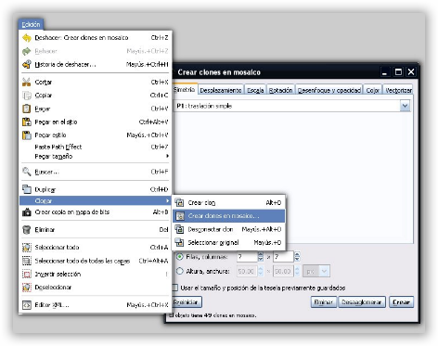
Task: Click the Eliminar button in the dialog
Action: pyautogui.click(x=324, y=302)
